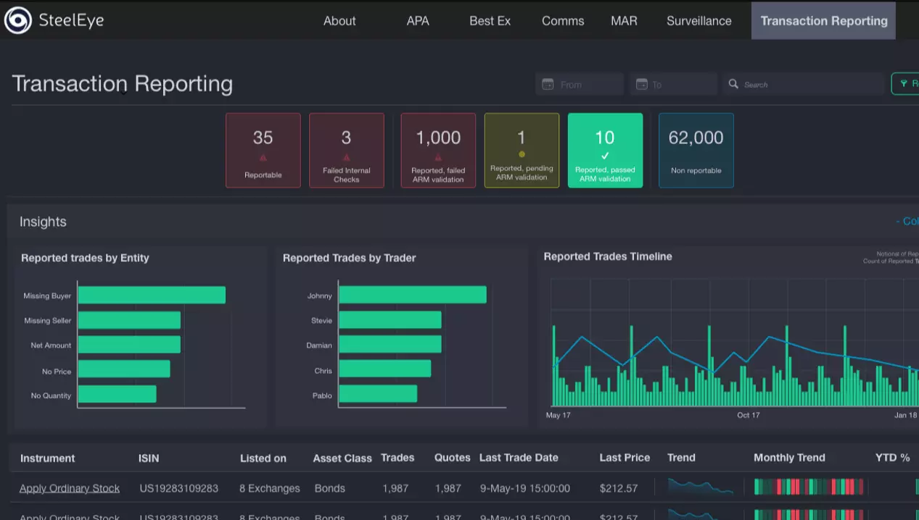Click the yellow dot on pending ARM card
The image size is (919, 520).
click(x=522, y=154)
